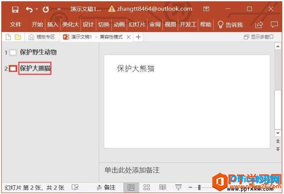Expand the Quick Access Toolbar overflow
The height and width of the screenshot is (194, 284).
[59, 9]
